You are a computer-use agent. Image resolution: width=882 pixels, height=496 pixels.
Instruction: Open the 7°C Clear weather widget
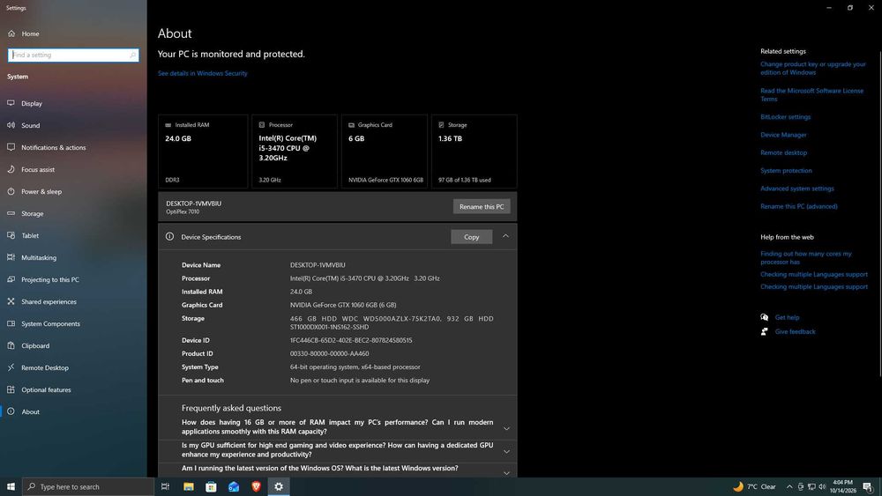coord(754,486)
